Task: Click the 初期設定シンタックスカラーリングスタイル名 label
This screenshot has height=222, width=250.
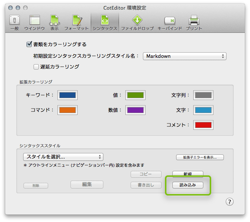Action: [86, 56]
